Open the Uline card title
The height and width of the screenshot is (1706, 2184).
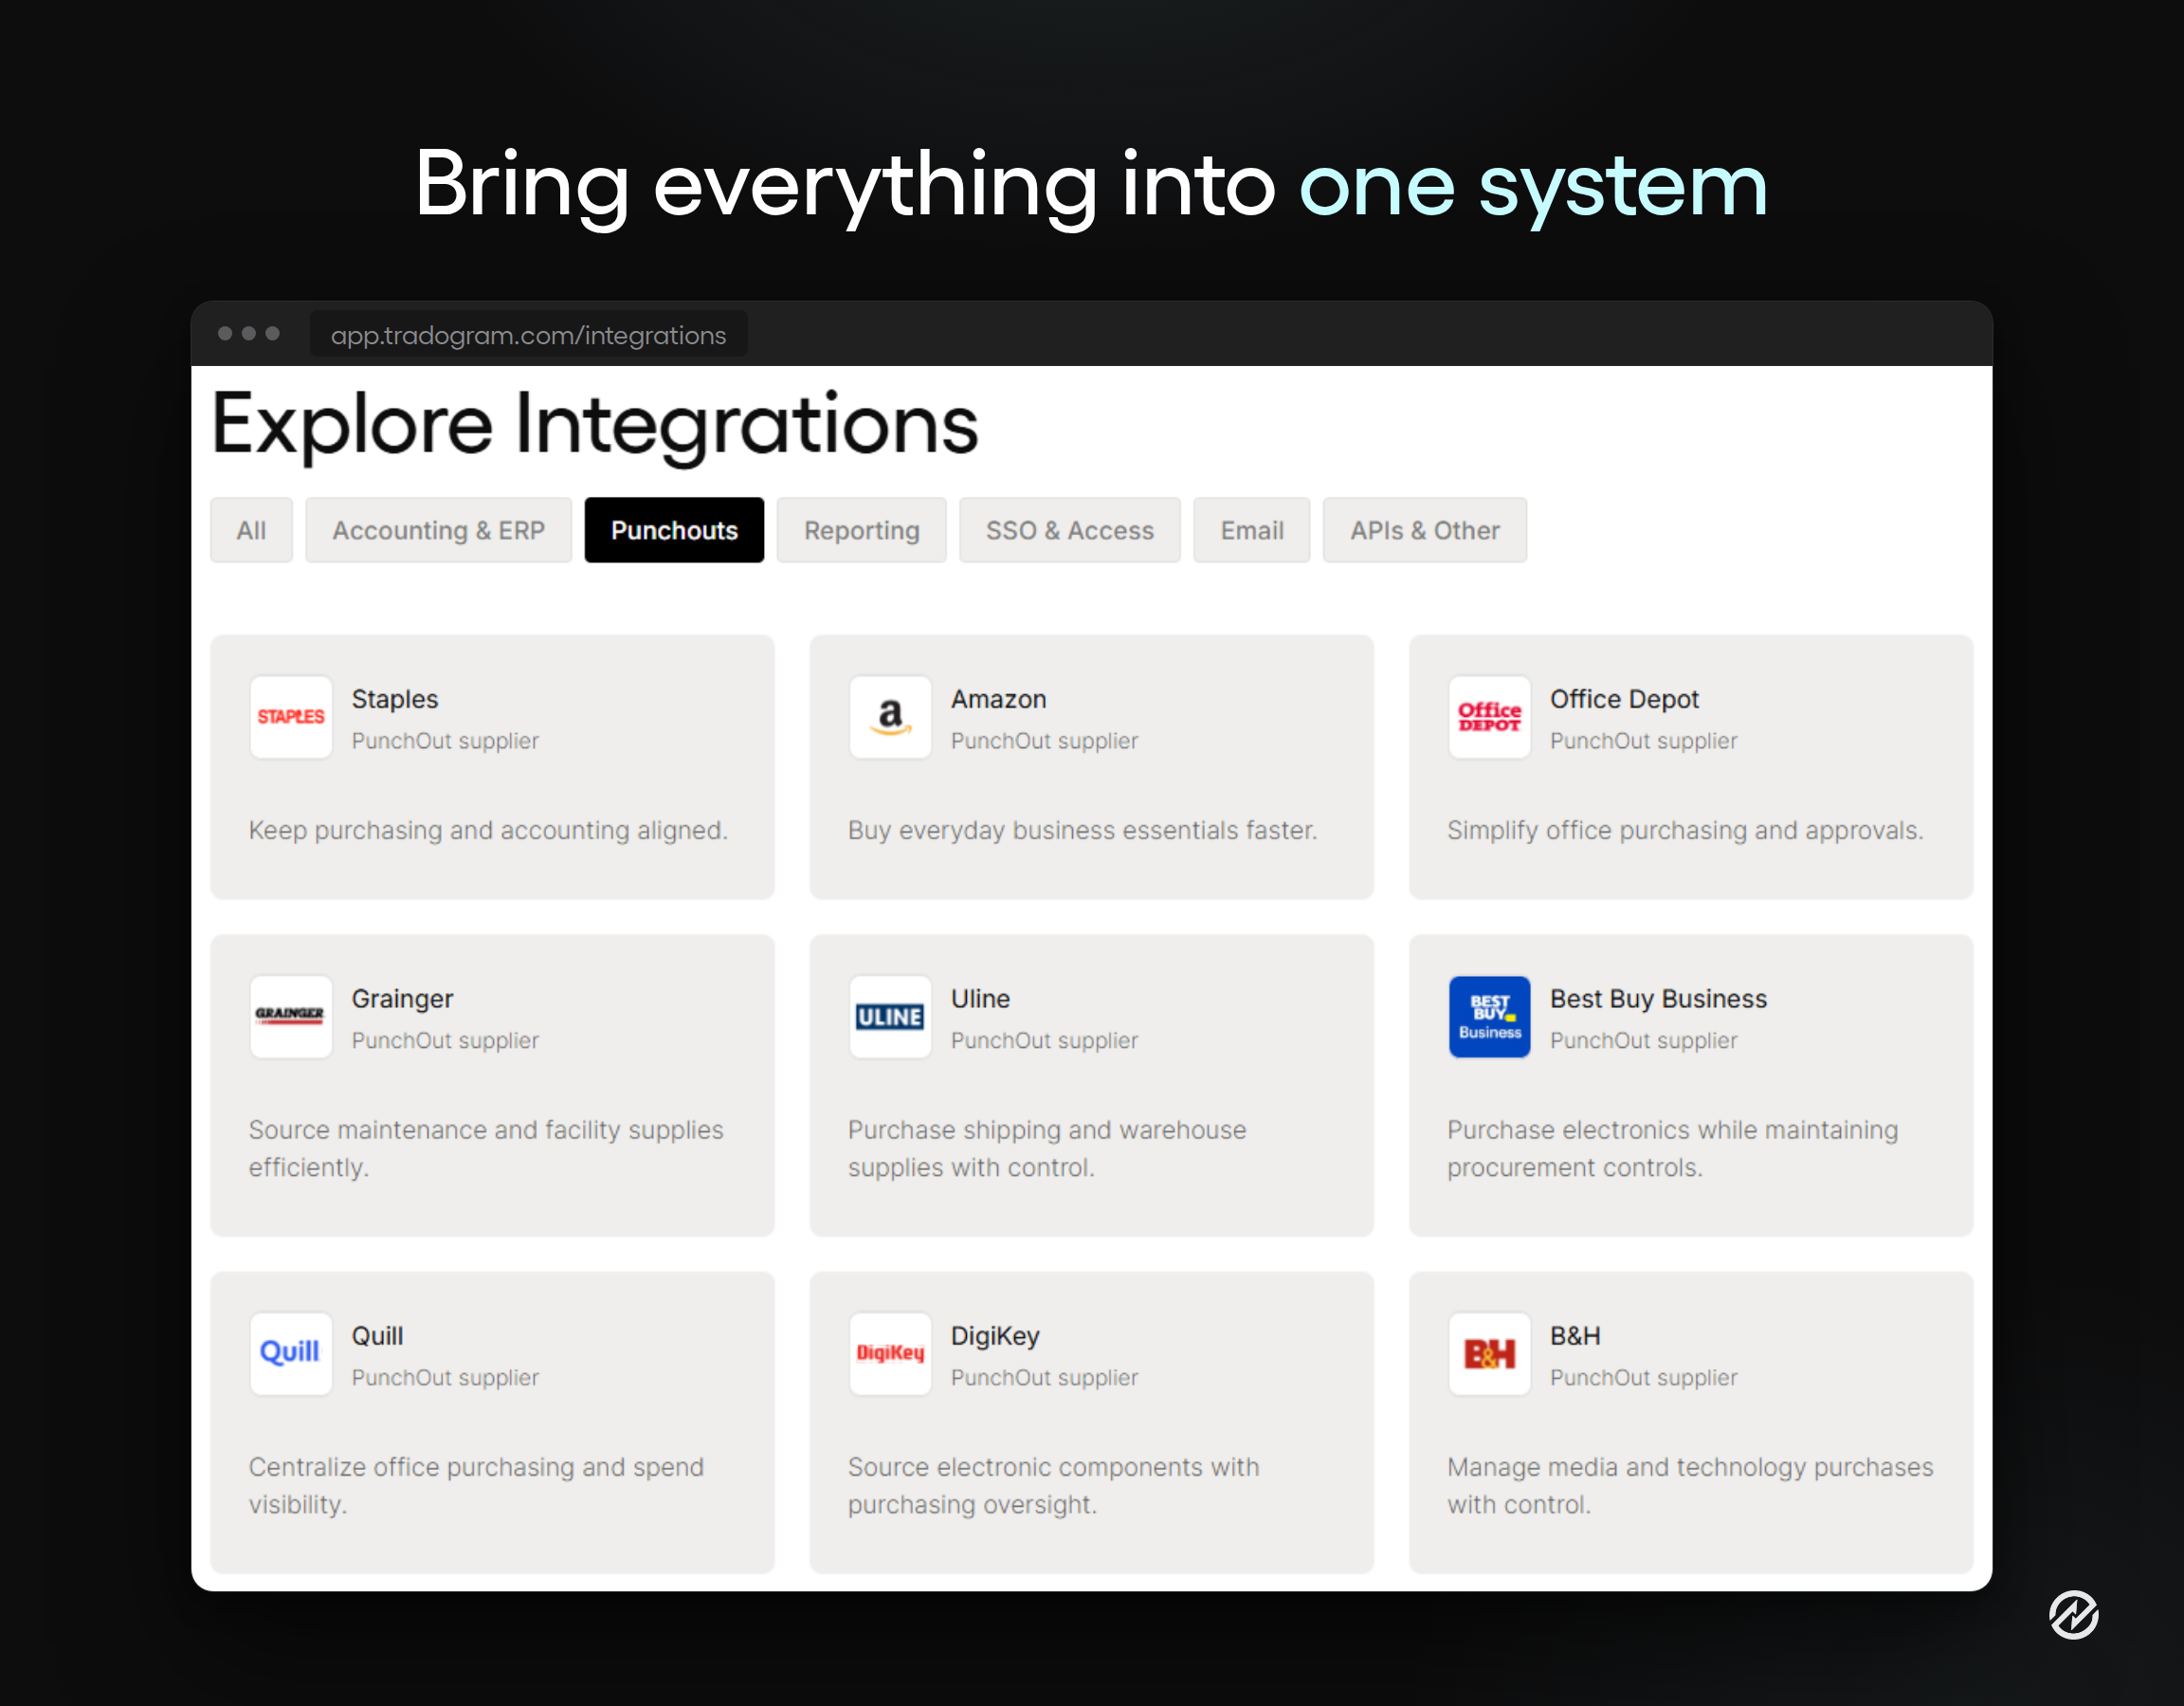[x=980, y=998]
